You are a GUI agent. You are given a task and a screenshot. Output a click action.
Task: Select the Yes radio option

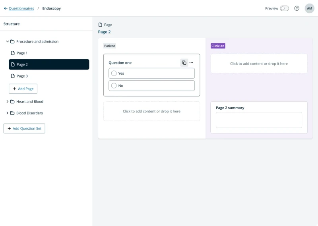[151, 73]
